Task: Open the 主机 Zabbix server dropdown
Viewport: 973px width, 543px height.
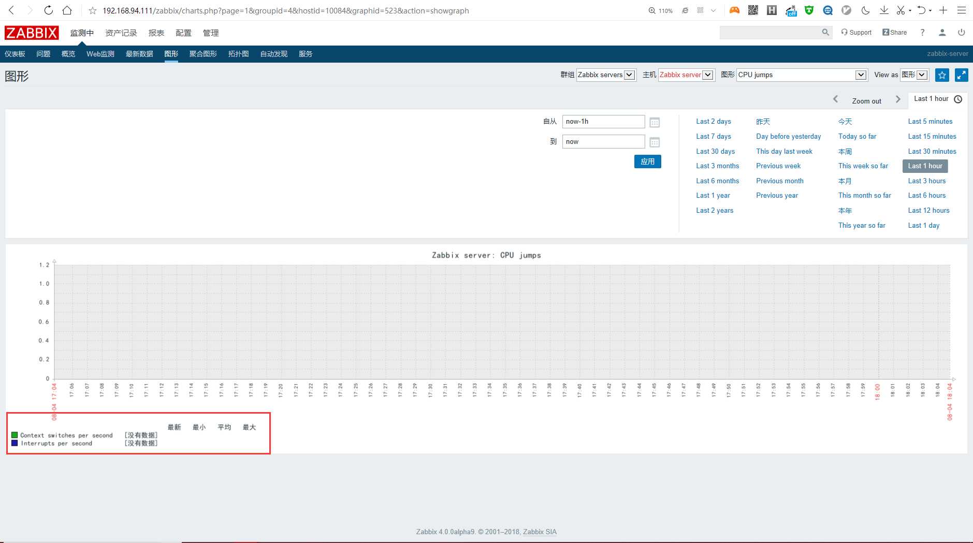Action: pos(687,75)
